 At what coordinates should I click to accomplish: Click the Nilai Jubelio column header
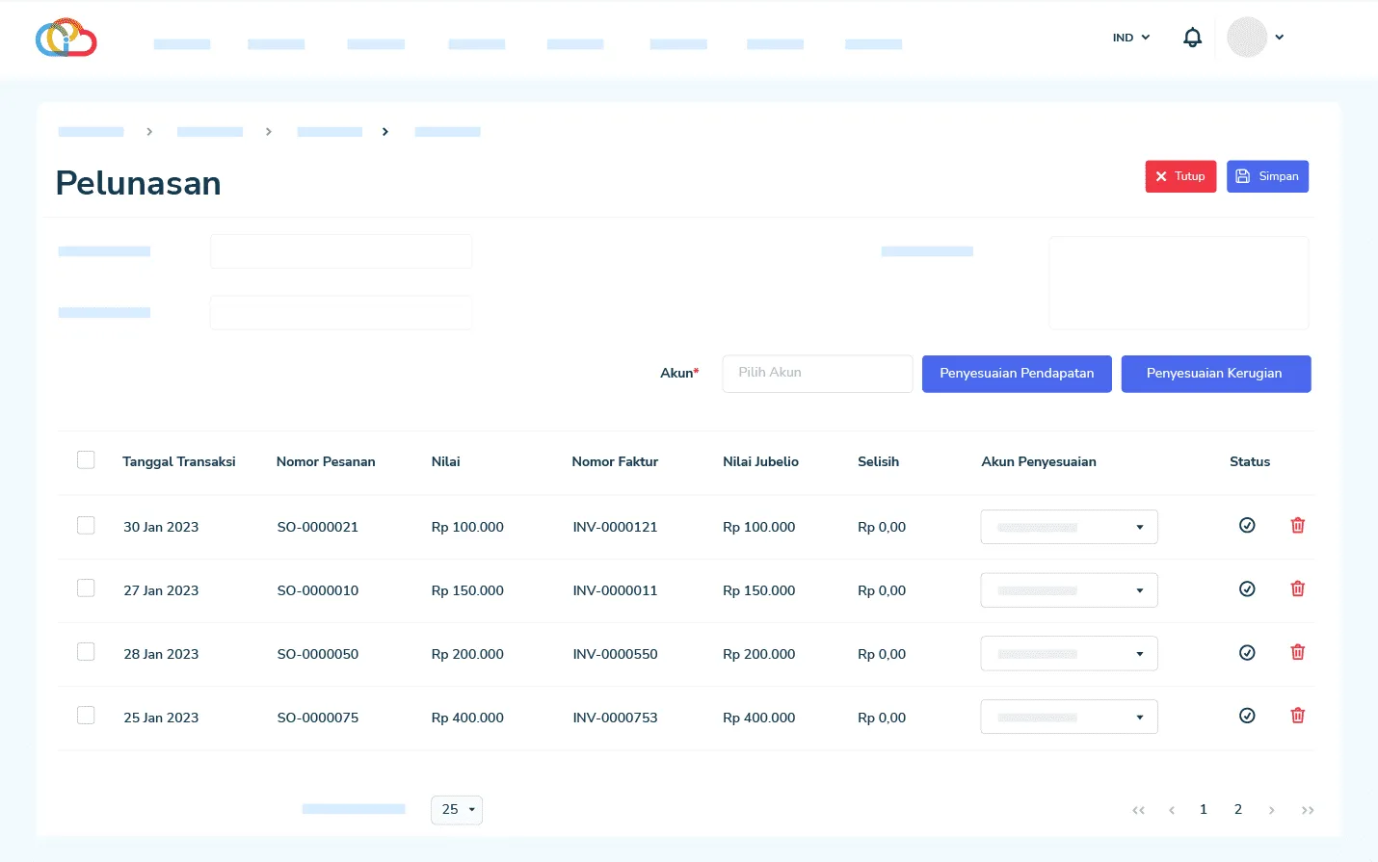[x=761, y=461]
